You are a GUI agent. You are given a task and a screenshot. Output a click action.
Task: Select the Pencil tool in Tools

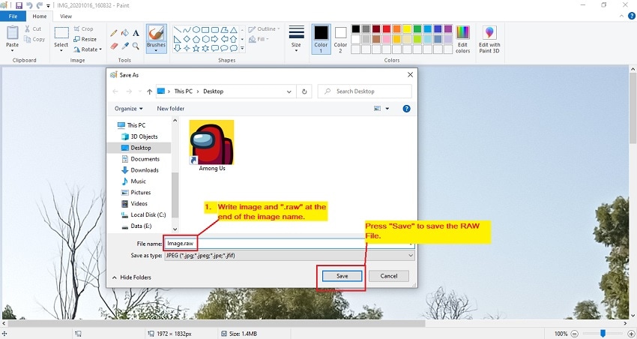click(x=114, y=33)
